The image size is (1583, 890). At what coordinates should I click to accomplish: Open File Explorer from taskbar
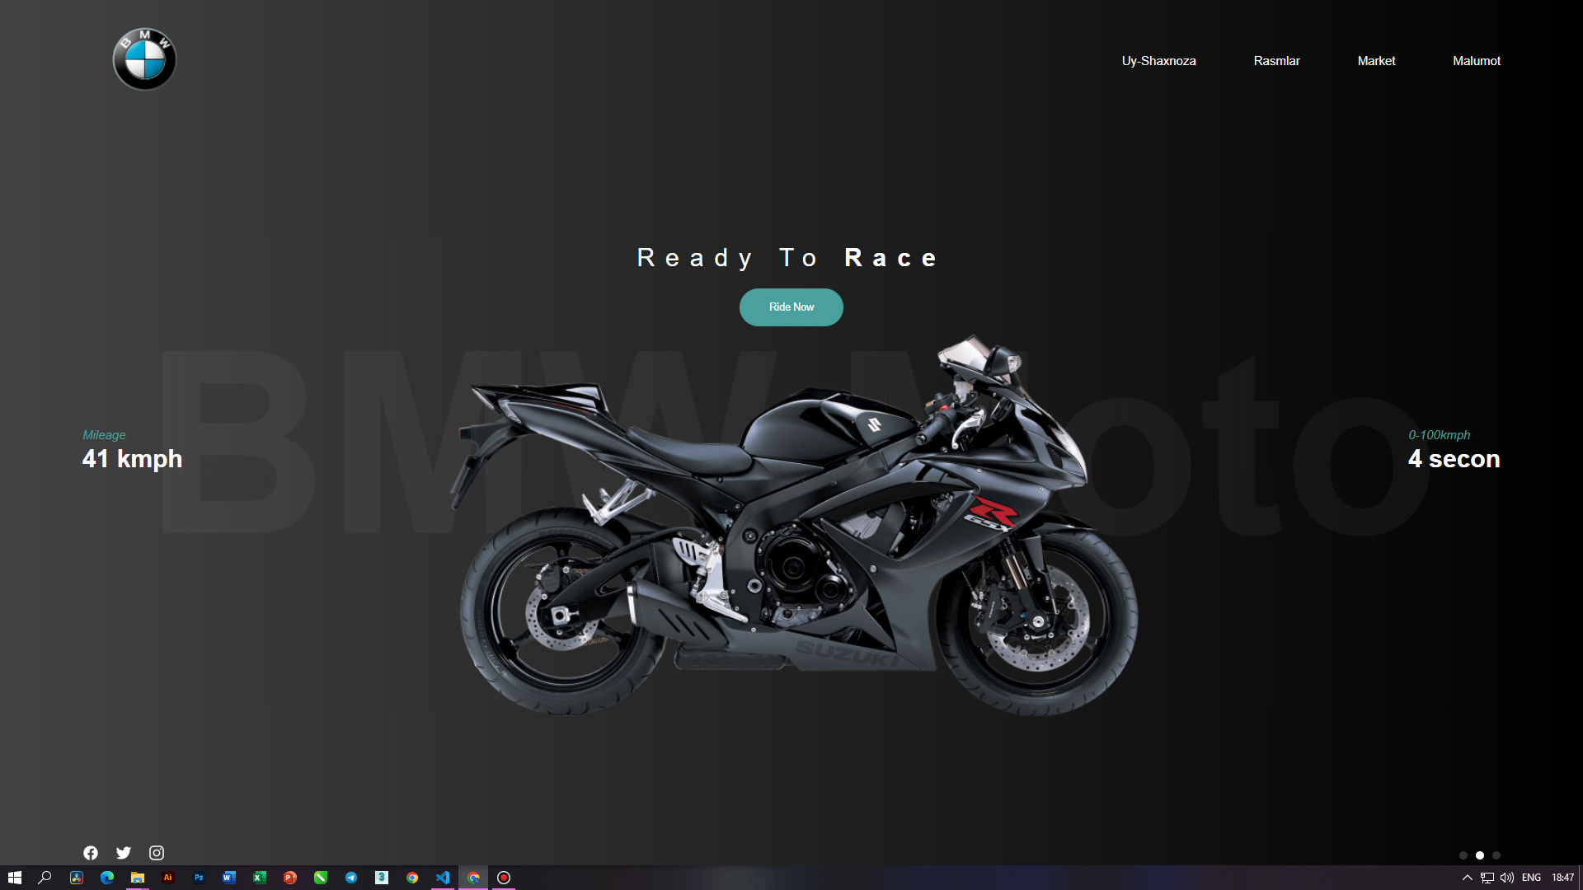coord(138,878)
